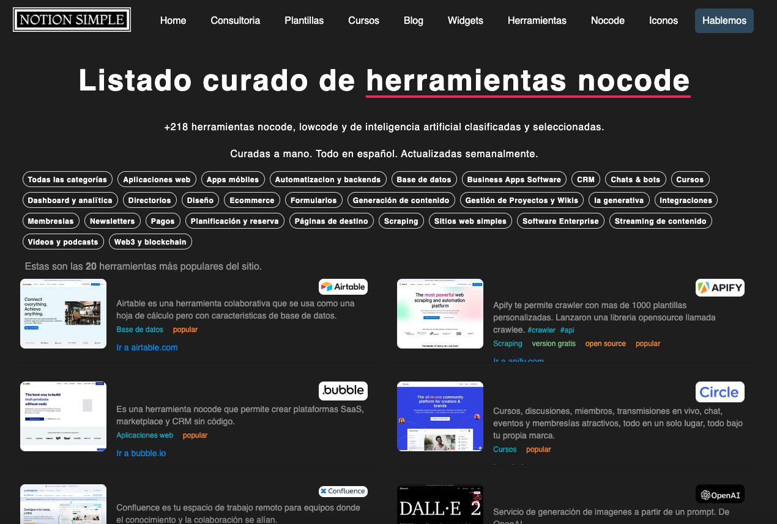Go to Home in the navigation bar
Image resolution: width=777 pixels, height=524 pixels.
(x=173, y=20)
